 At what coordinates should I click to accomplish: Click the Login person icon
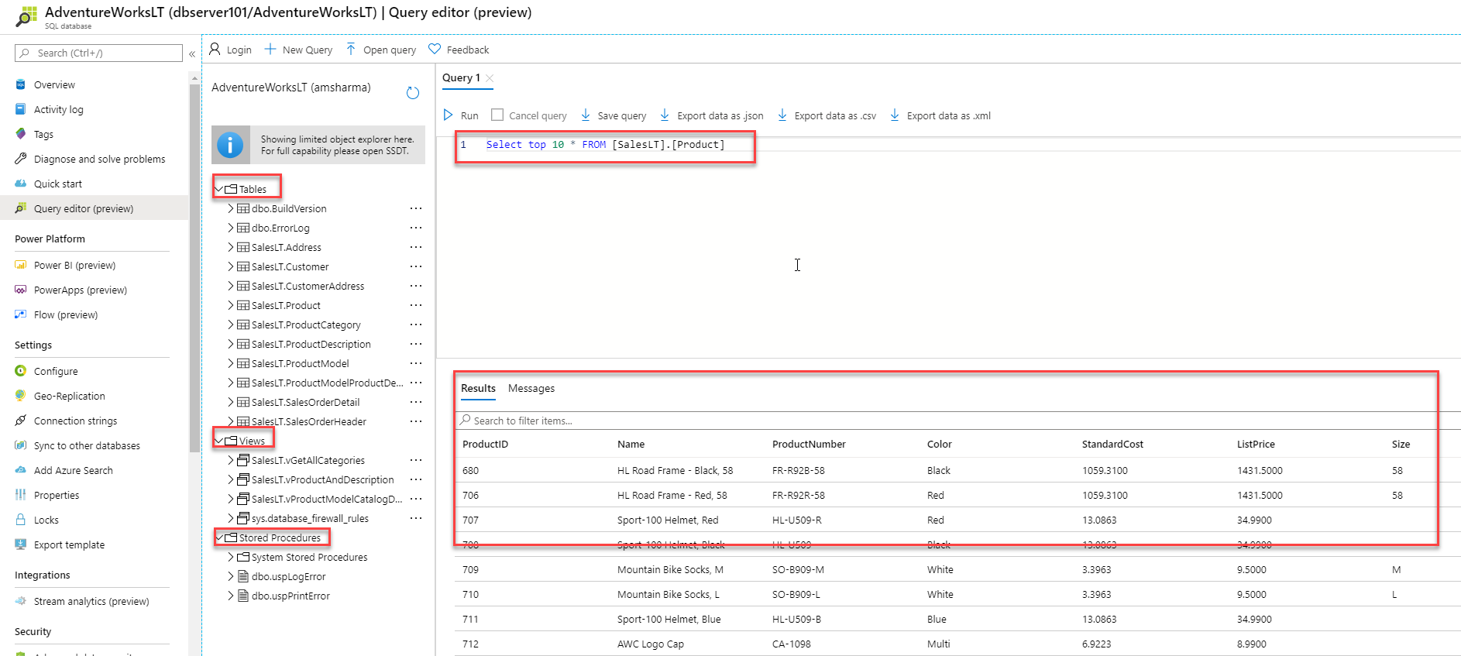pyautogui.click(x=215, y=49)
